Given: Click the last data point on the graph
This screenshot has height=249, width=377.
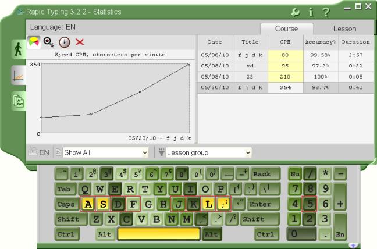Looking at the screenshot, I should click(188, 65).
